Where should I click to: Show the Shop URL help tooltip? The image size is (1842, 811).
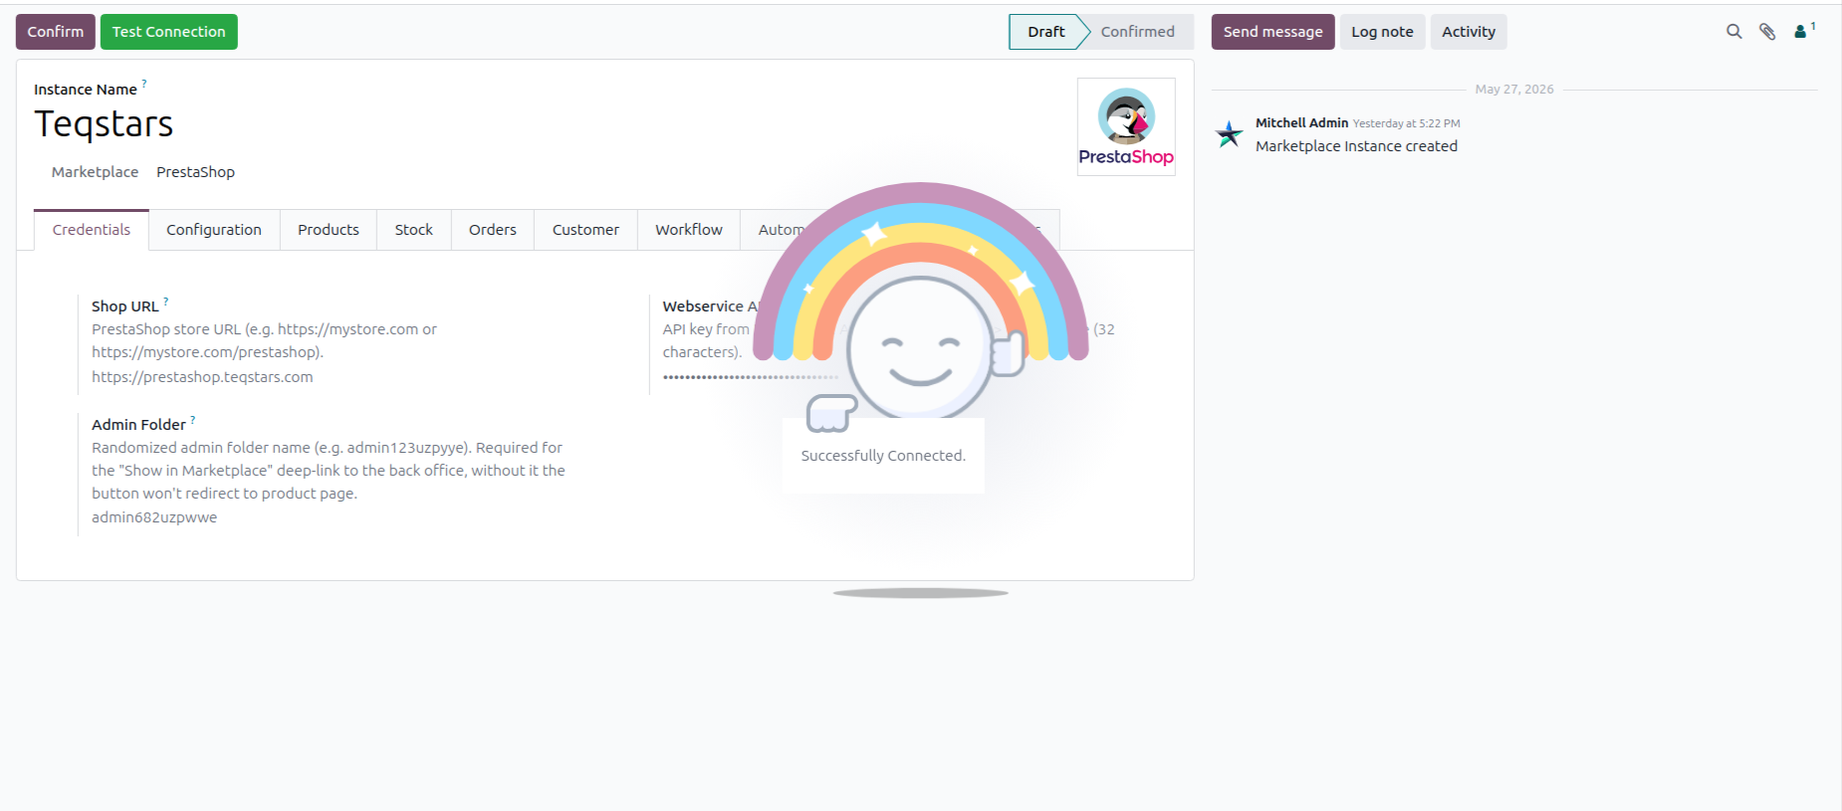[x=166, y=301]
